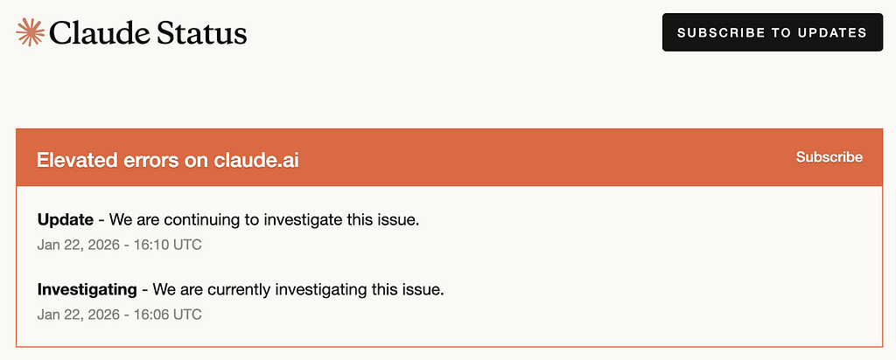Click the empty middle of the orange banner
The height and width of the screenshot is (360, 896).
pos(542,158)
